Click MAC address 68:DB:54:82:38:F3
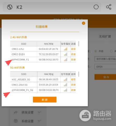116x126 pixels. pos(49,60)
